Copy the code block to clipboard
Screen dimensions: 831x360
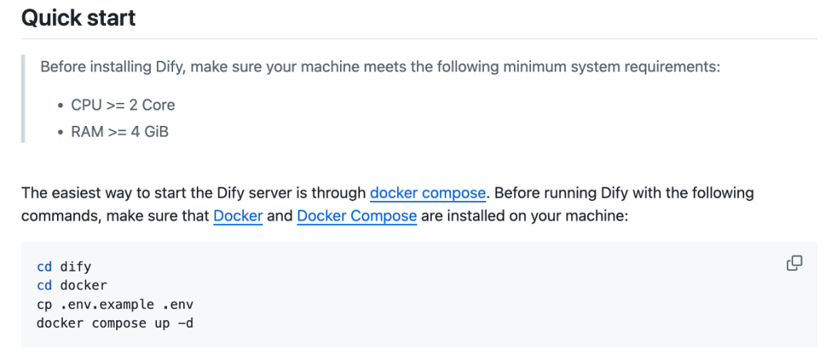pyautogui.click(x=794, y=263)
